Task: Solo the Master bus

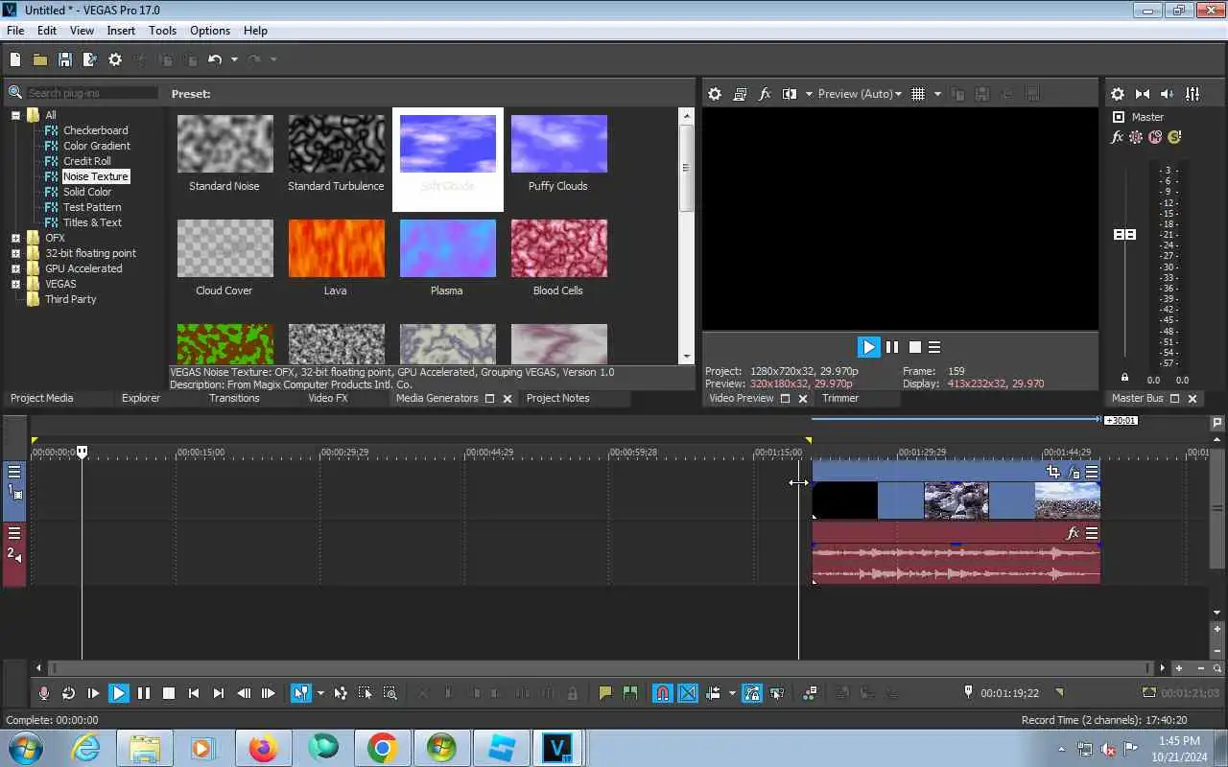Action: [x=1174, y=137]
